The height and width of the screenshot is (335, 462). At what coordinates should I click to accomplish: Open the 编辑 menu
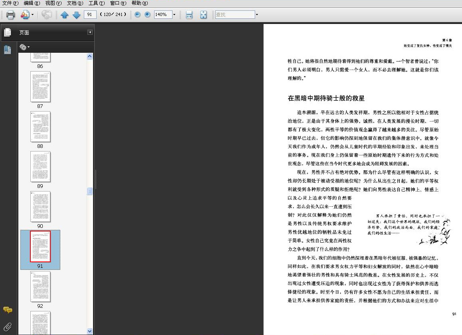[32, 3]
